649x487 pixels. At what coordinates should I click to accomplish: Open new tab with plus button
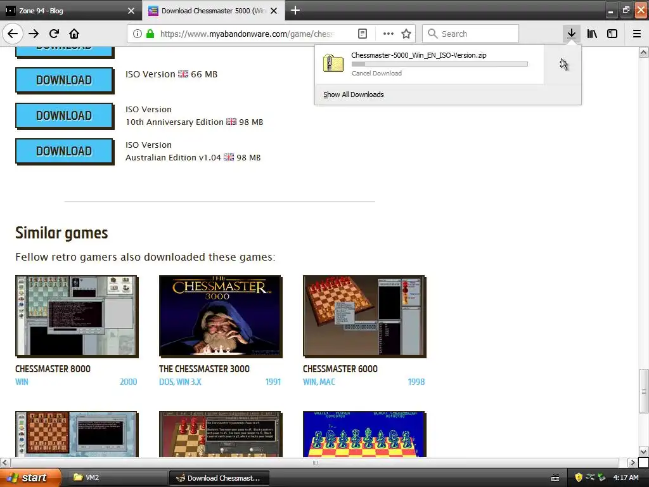(295, 10)
